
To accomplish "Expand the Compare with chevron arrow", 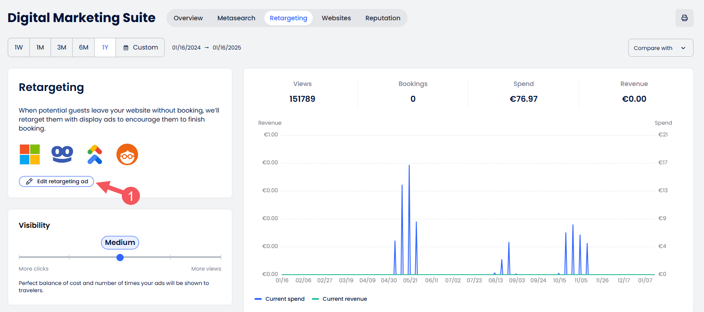I will 683,48.
